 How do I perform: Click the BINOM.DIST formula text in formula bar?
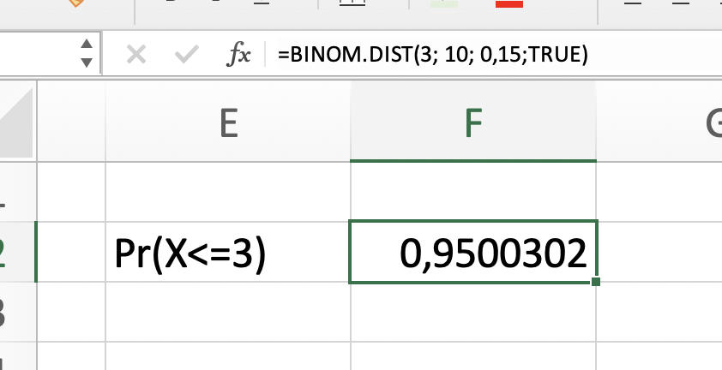432,55
